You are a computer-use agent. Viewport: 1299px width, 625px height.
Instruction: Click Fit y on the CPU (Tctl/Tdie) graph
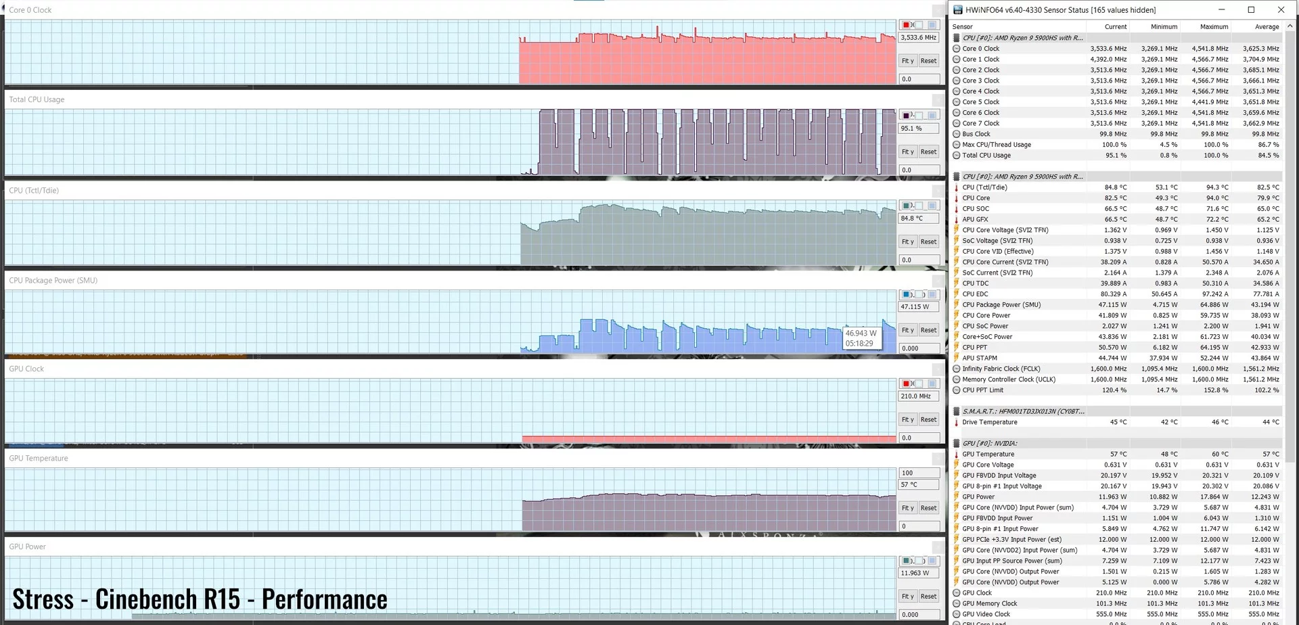[x=907, y=241]
